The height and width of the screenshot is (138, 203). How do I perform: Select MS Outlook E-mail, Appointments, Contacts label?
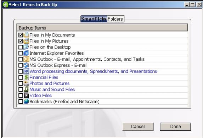coord(87,59)
